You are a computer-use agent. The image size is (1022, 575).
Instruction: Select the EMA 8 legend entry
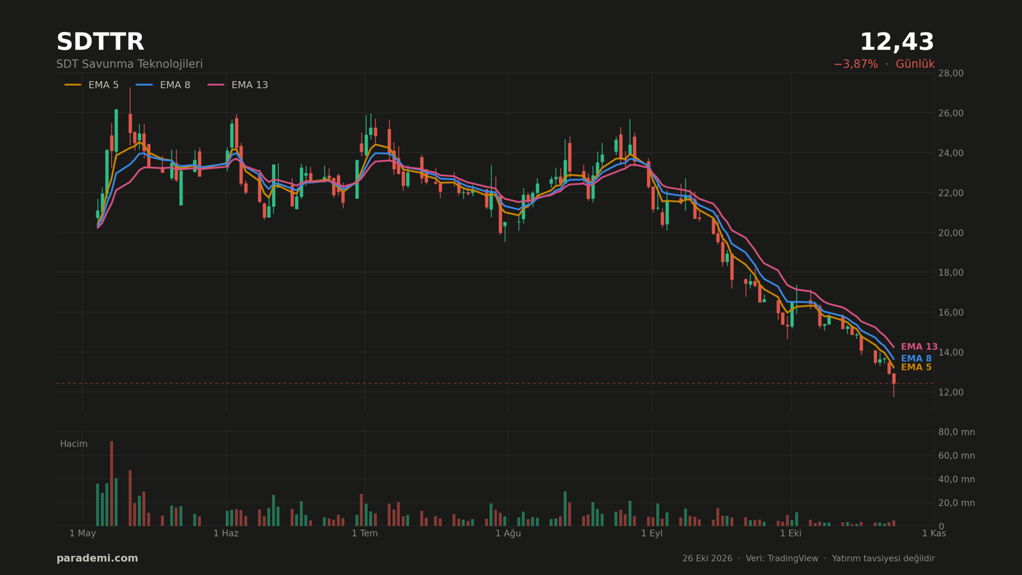pos(163,85)
